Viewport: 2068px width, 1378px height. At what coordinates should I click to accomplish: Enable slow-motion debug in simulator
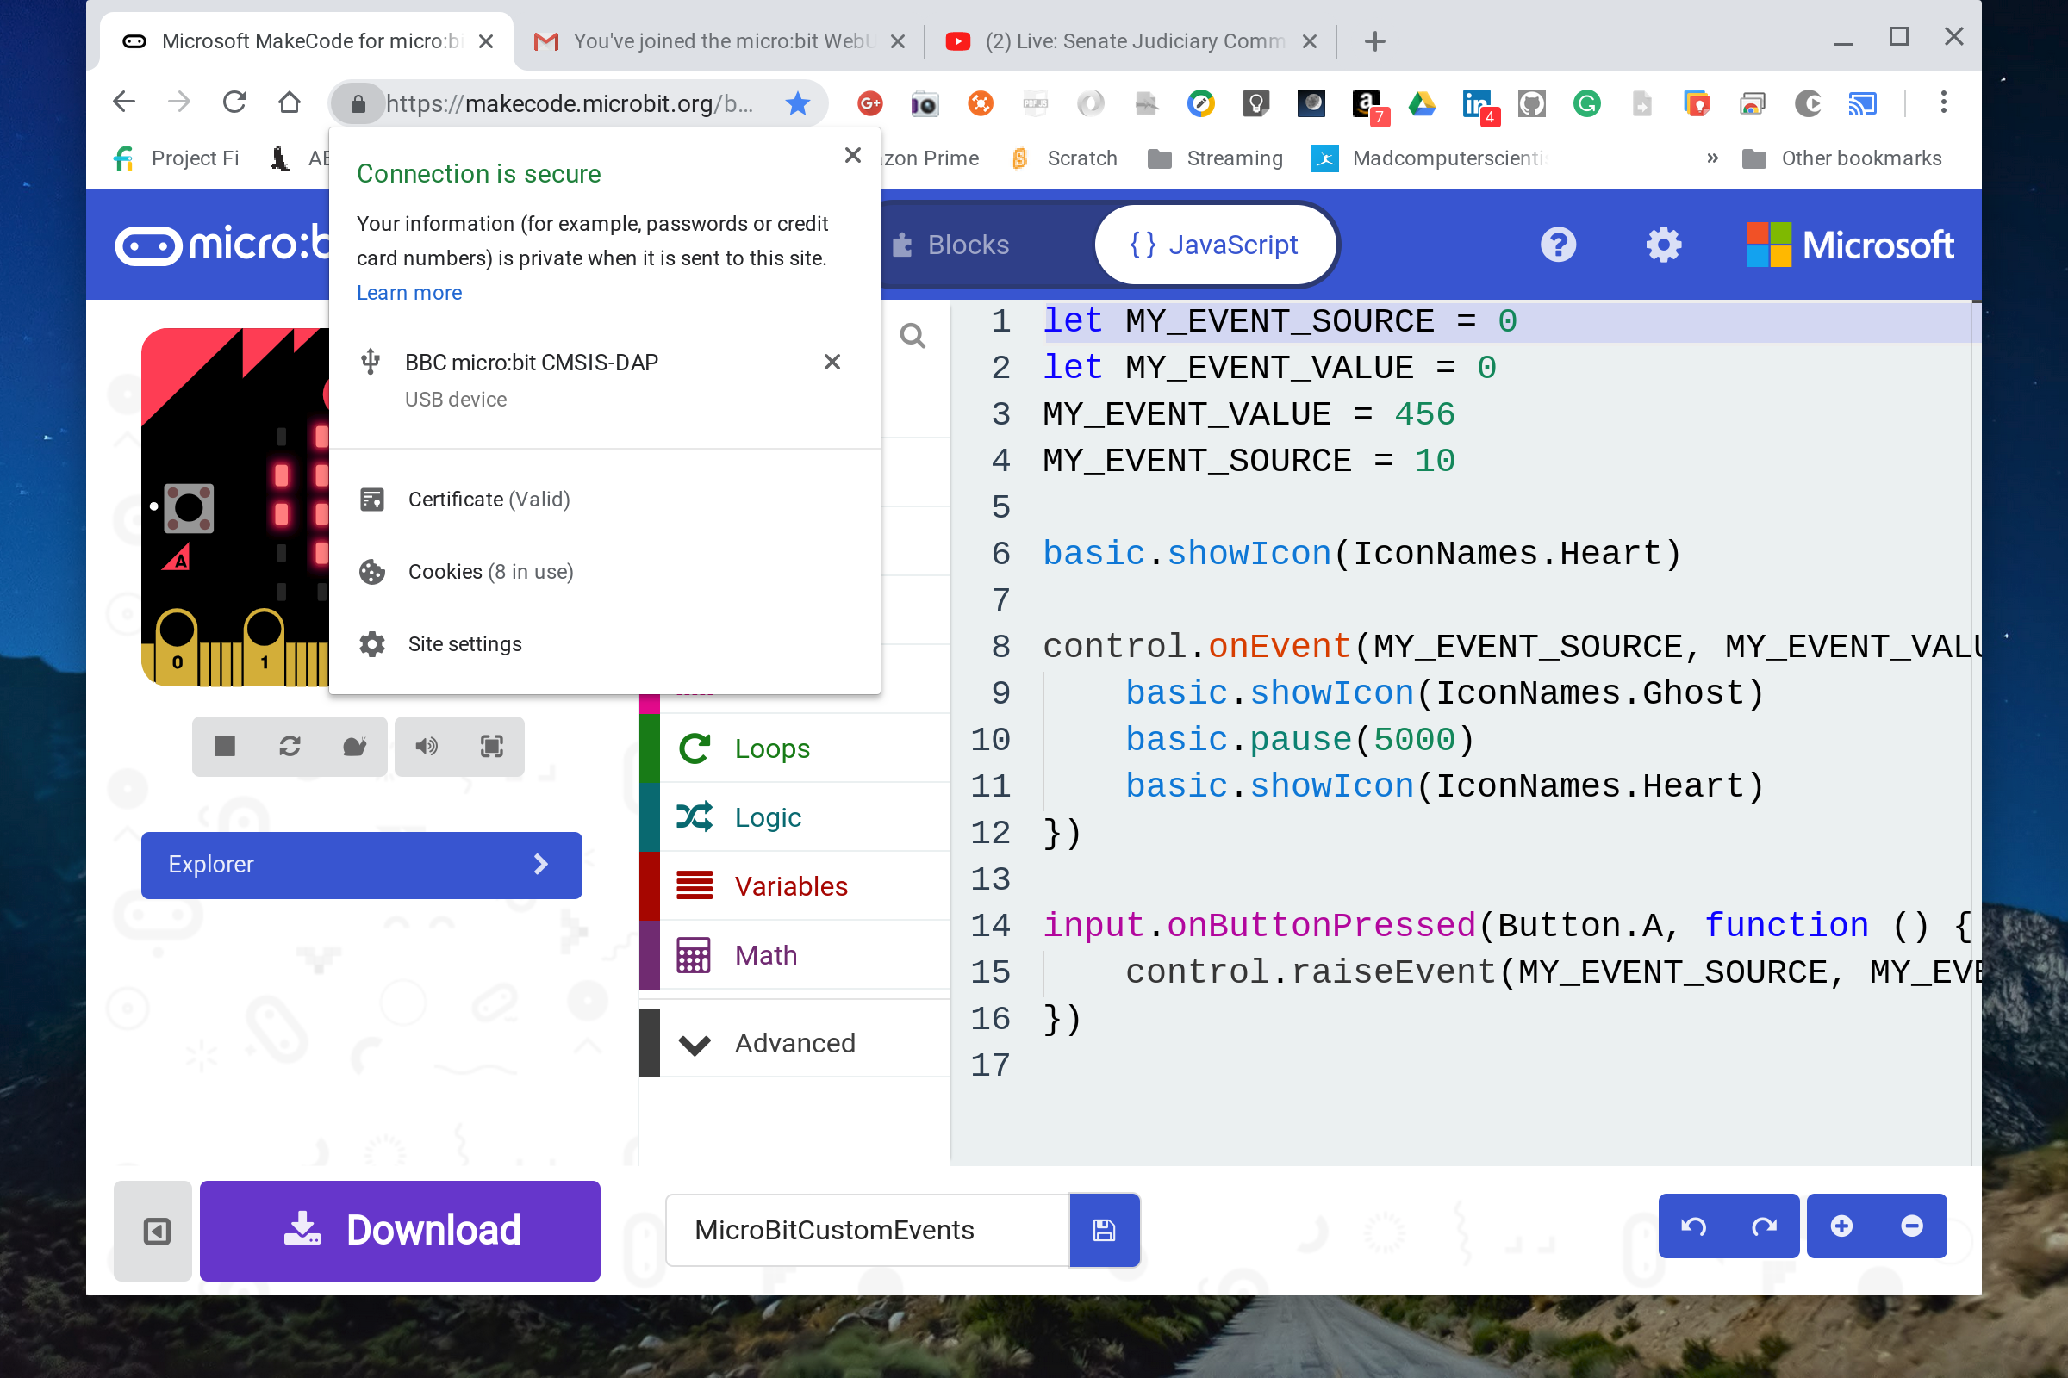(x=352, y=746)
